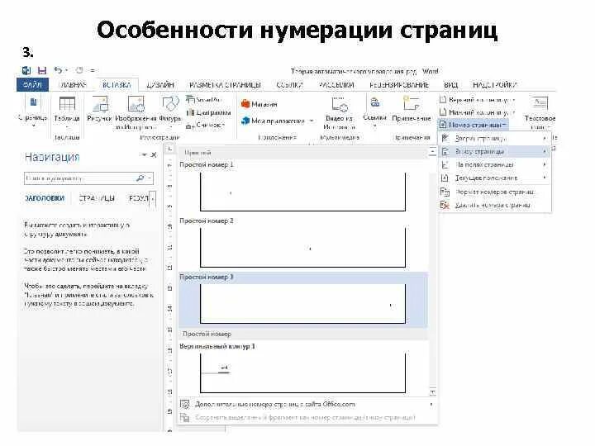Close the Навигация pane
This screenshot has width=595, height=446.
tap(154, 154)
